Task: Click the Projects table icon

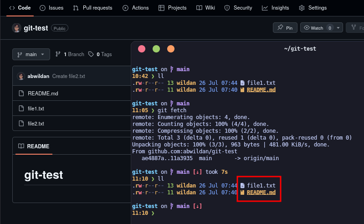Action: tap(161, 8)
